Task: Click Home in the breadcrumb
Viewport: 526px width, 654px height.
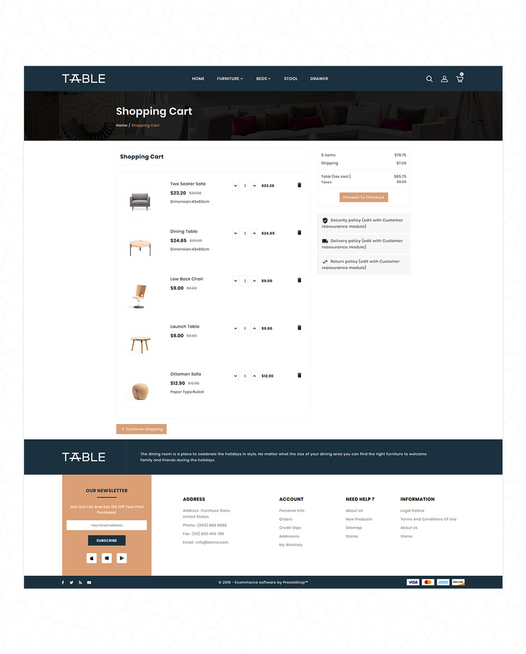Action: click(122, 125)
